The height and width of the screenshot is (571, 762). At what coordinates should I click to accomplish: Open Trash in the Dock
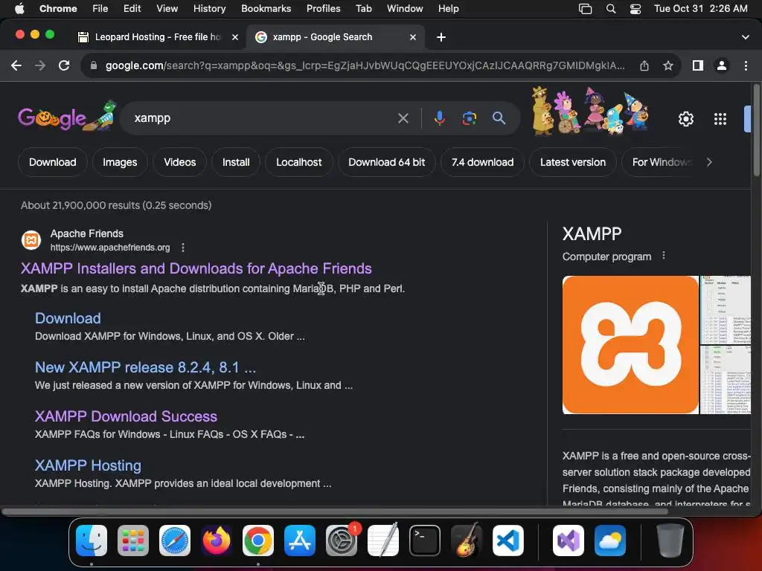[x=670, y=541]
